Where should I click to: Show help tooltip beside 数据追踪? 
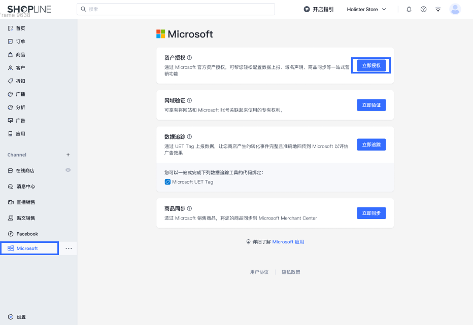point(189,136)
